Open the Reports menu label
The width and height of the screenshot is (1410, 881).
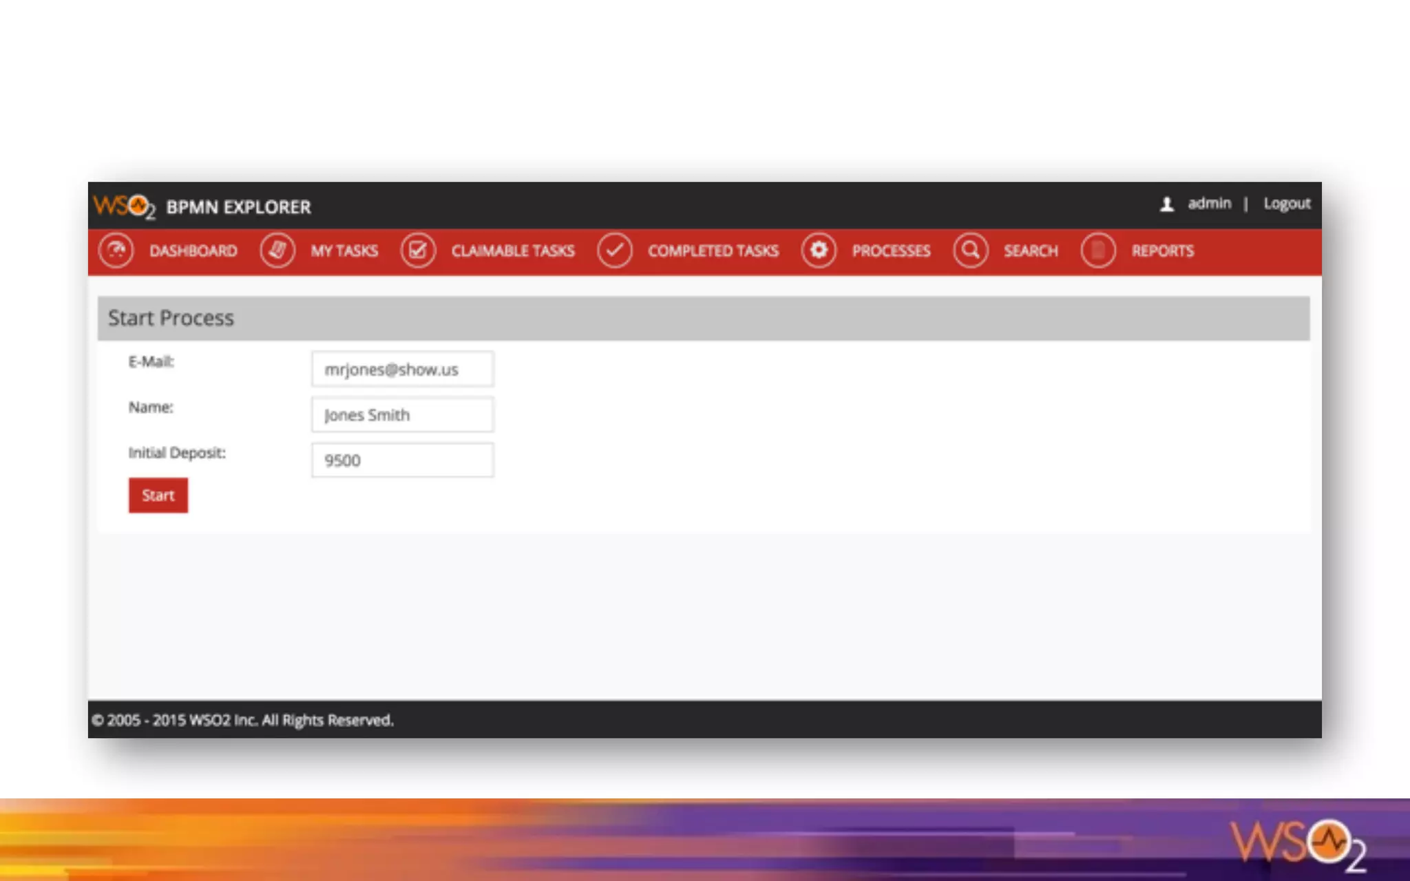(x=1162, y=251)
